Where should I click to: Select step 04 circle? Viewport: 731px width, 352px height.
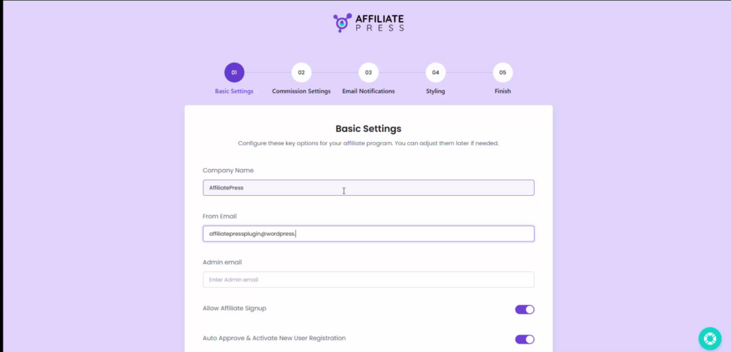[435, 73]
